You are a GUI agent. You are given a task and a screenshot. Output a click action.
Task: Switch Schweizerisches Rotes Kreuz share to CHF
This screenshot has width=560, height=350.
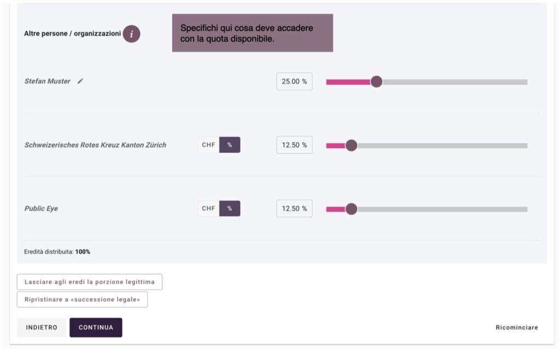(208, 145)
